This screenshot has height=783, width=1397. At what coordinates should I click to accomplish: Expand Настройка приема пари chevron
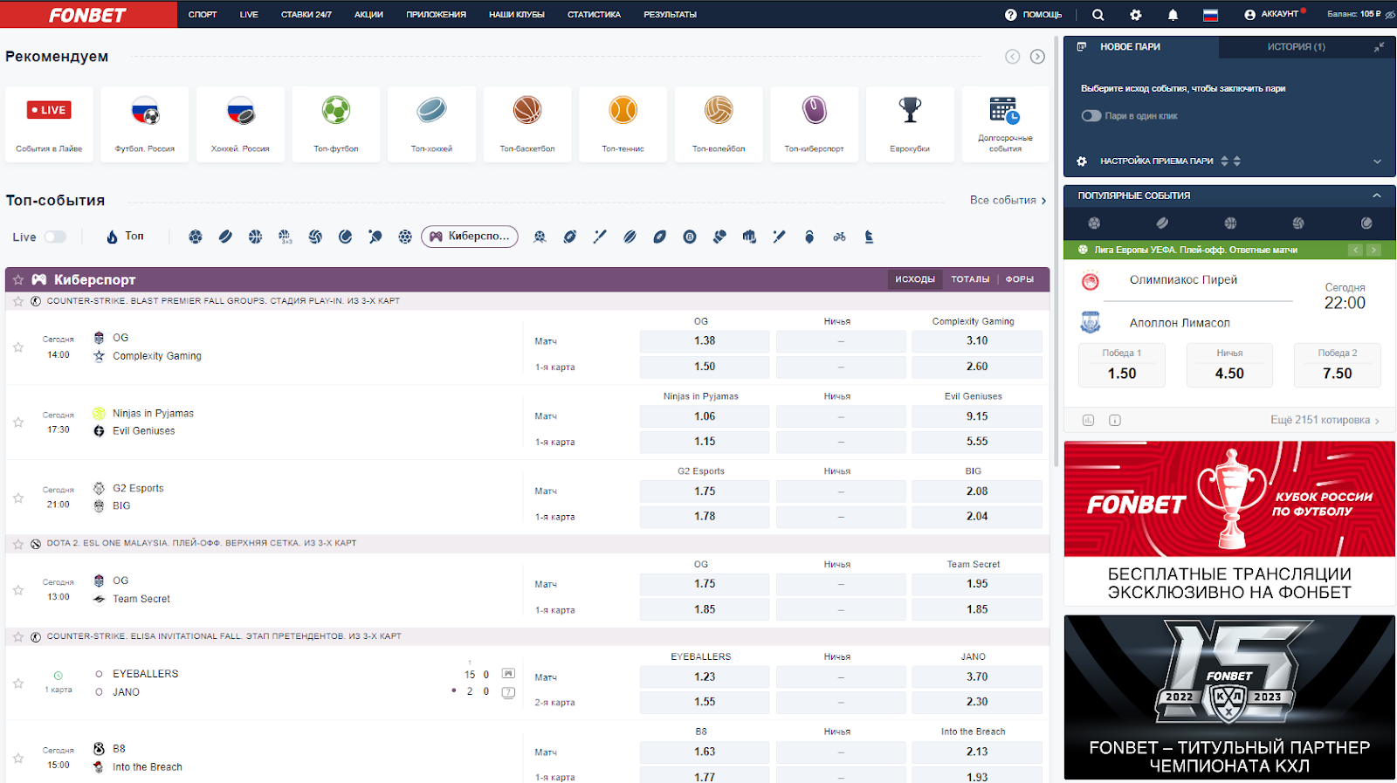[x=1377, y=161]
